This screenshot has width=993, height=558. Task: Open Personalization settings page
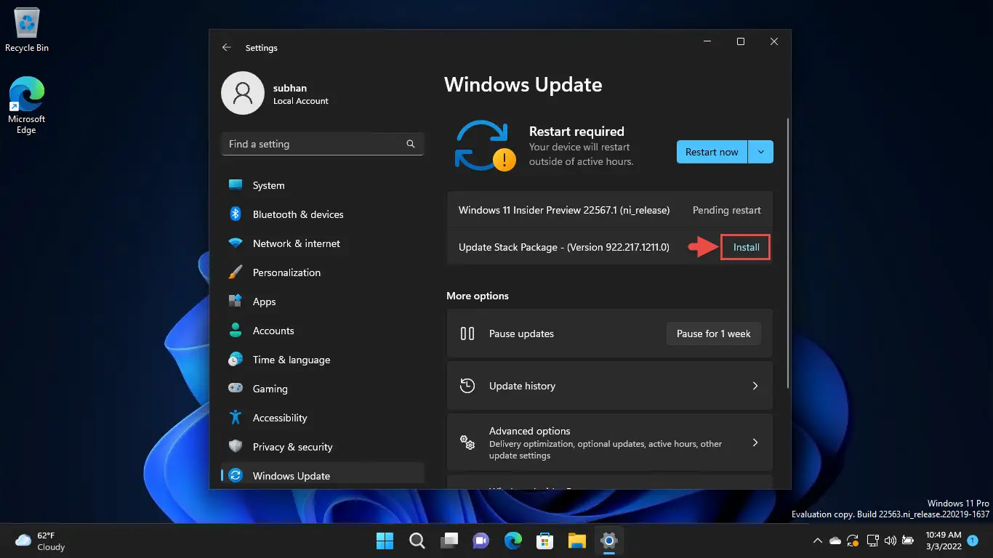(323, 272)
